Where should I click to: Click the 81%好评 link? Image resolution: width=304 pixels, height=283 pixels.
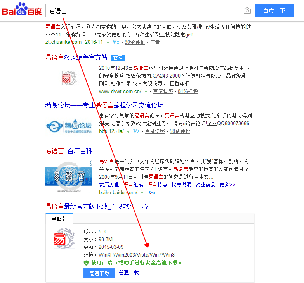coord(188,91)
